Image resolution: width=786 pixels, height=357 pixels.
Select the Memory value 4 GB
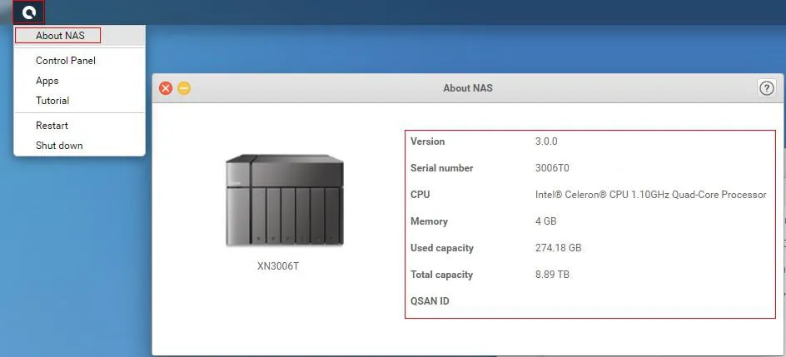click(x=546, y=221)
